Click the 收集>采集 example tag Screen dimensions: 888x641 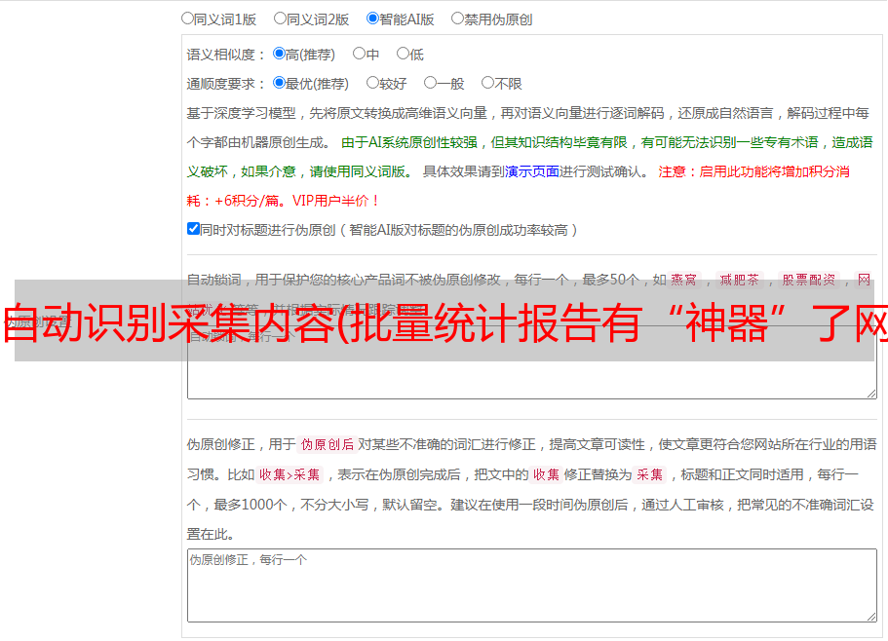pos(290,474)
